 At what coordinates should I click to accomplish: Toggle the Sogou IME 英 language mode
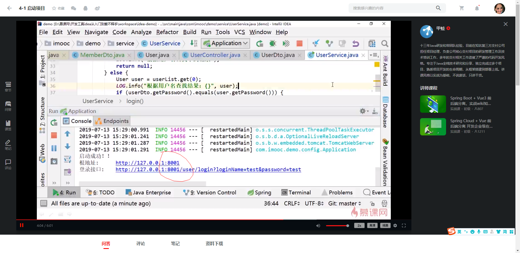(459, 232)
